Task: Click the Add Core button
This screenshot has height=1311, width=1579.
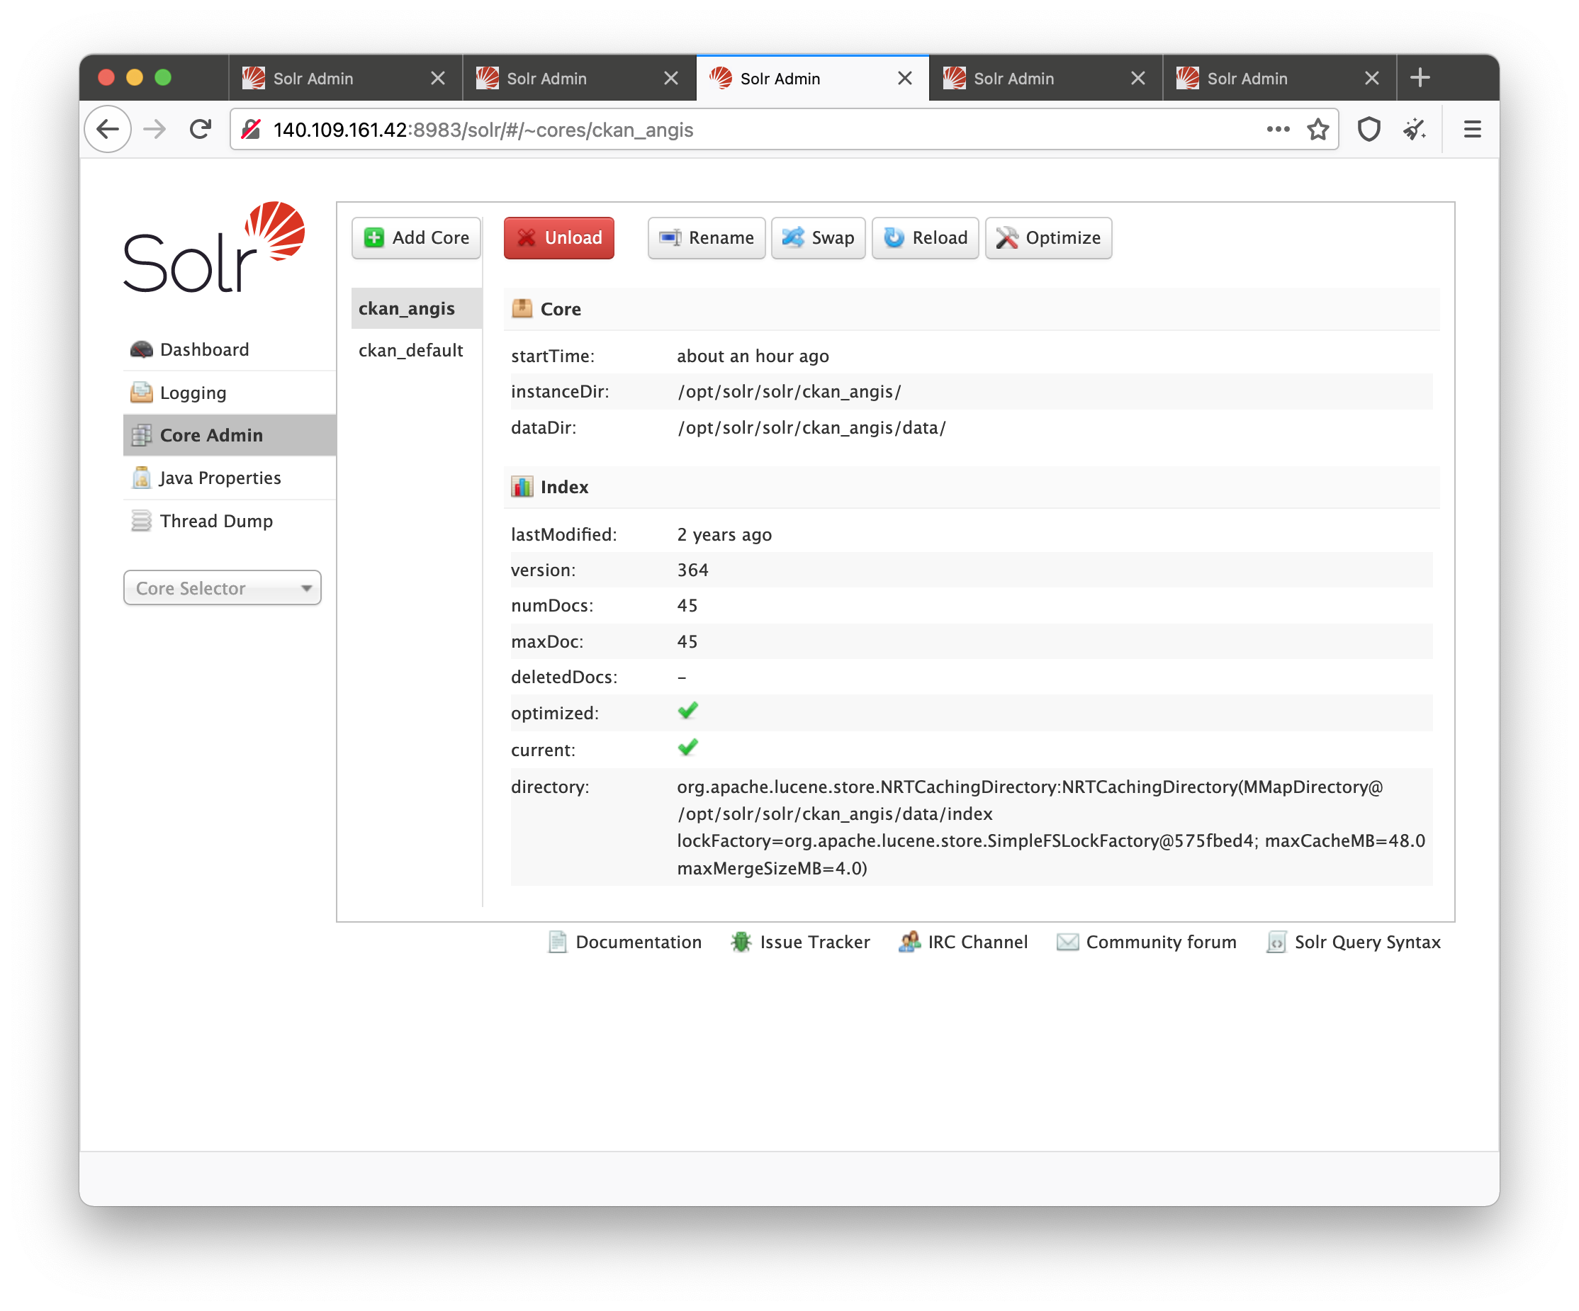Action: click(x=416, y=237)
